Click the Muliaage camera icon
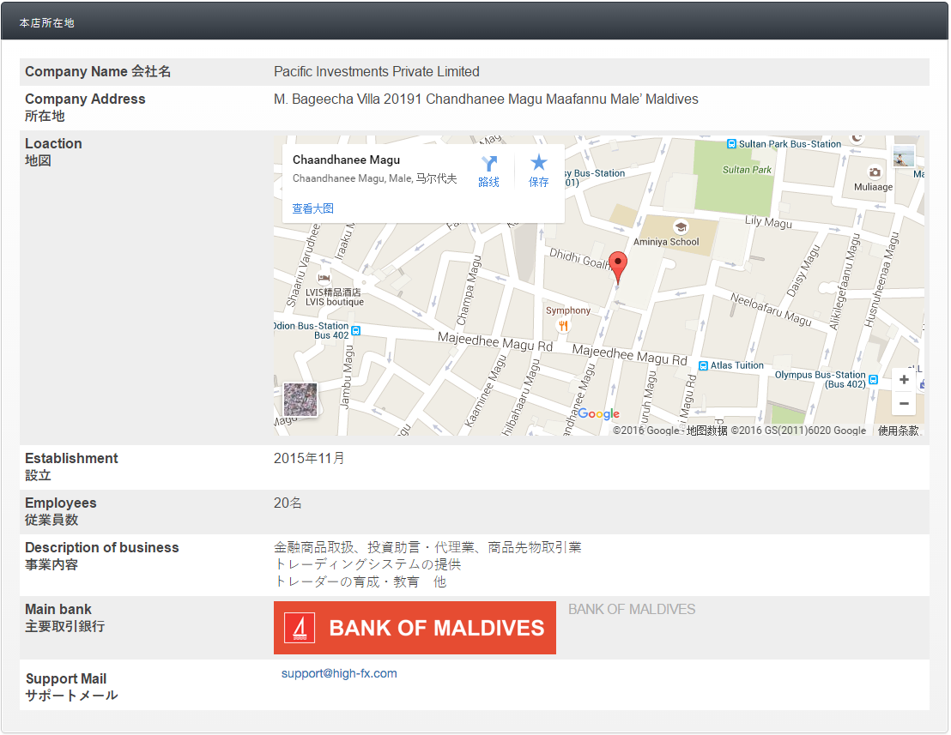This screenshot has height=735, width=951. tap(875, 172)
